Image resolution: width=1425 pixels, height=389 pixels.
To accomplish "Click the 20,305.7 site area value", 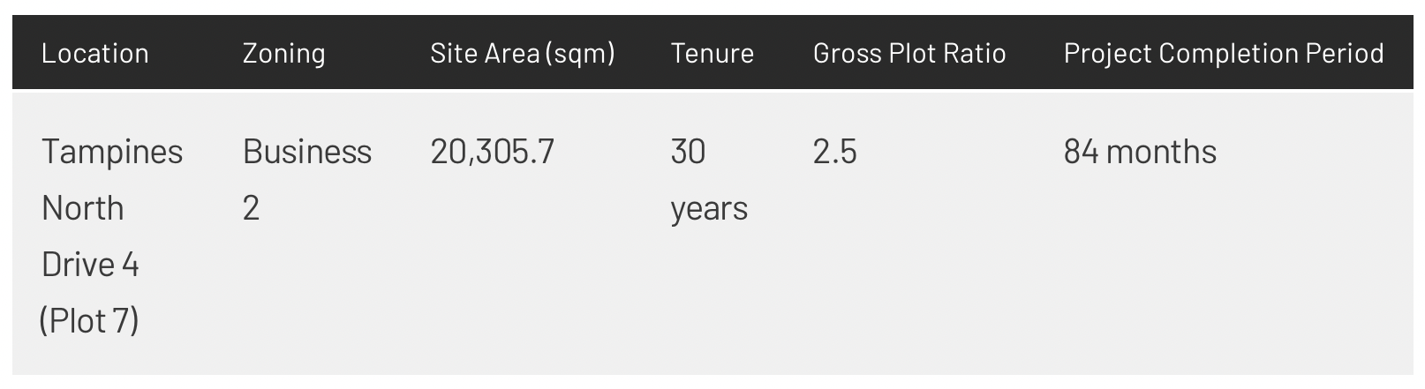I will tap(492, 152).
